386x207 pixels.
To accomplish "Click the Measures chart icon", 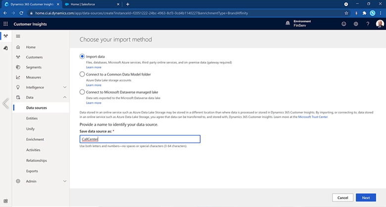I will pos(18,77).
